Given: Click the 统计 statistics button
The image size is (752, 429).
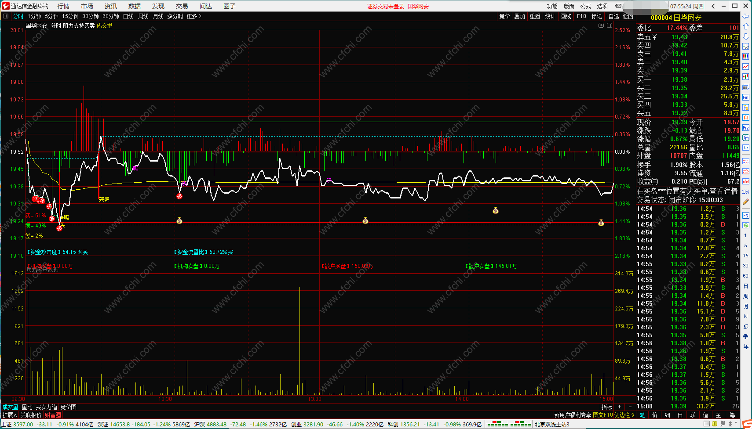Looking at the screenshot, I should (x=550, y=16).
